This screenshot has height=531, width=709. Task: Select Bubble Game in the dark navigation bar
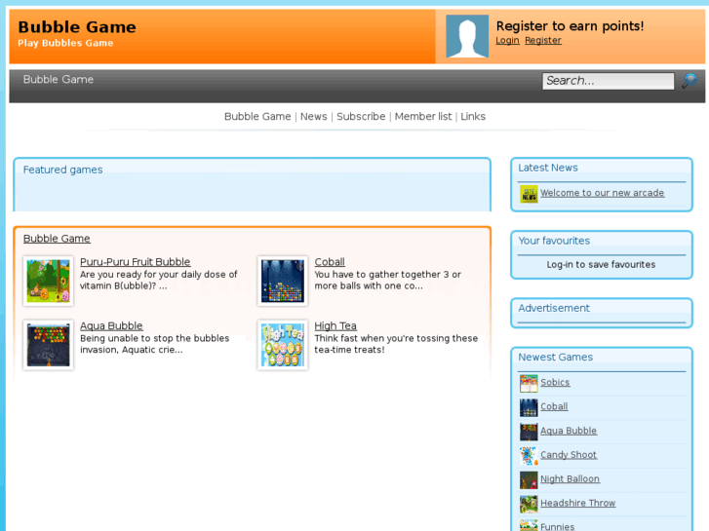click(59, 80)
